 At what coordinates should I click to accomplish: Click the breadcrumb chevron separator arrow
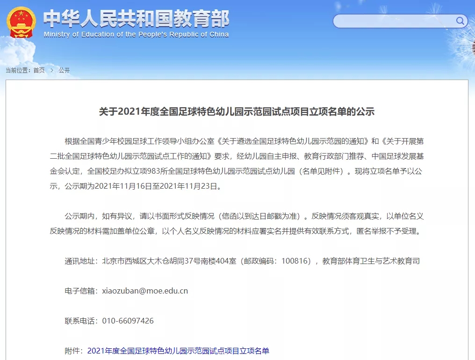(51, 70)
